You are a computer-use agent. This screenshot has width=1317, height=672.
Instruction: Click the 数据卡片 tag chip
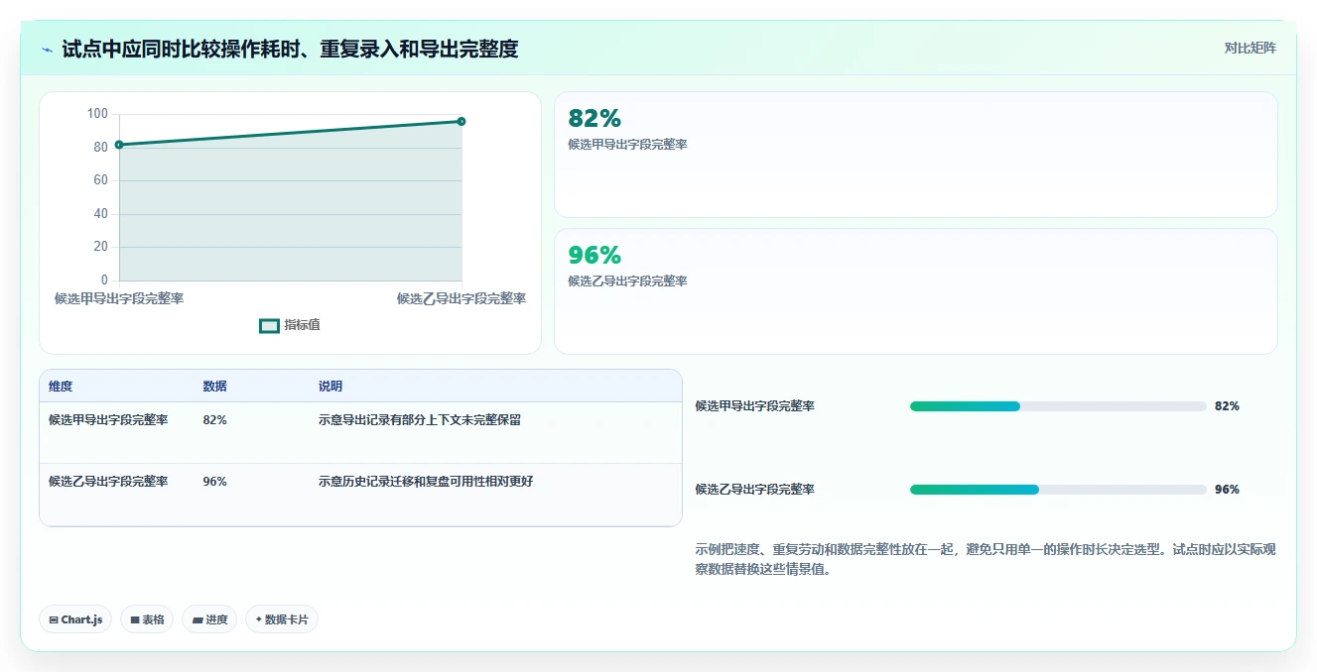tap(282, 619)
